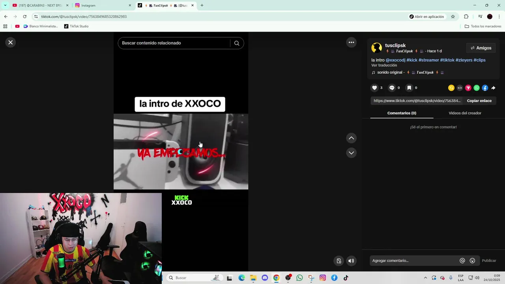Open WhatsApp from the taskbar
Viewport: 505px width, 284px height.
299,278
